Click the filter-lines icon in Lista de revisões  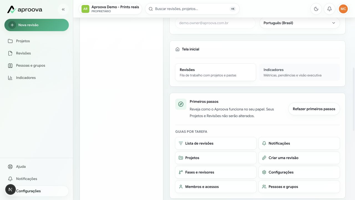[x=181, y=143]
